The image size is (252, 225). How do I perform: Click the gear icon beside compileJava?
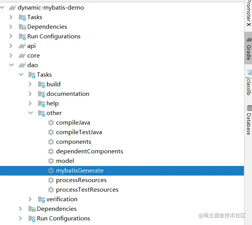[51, 123]
